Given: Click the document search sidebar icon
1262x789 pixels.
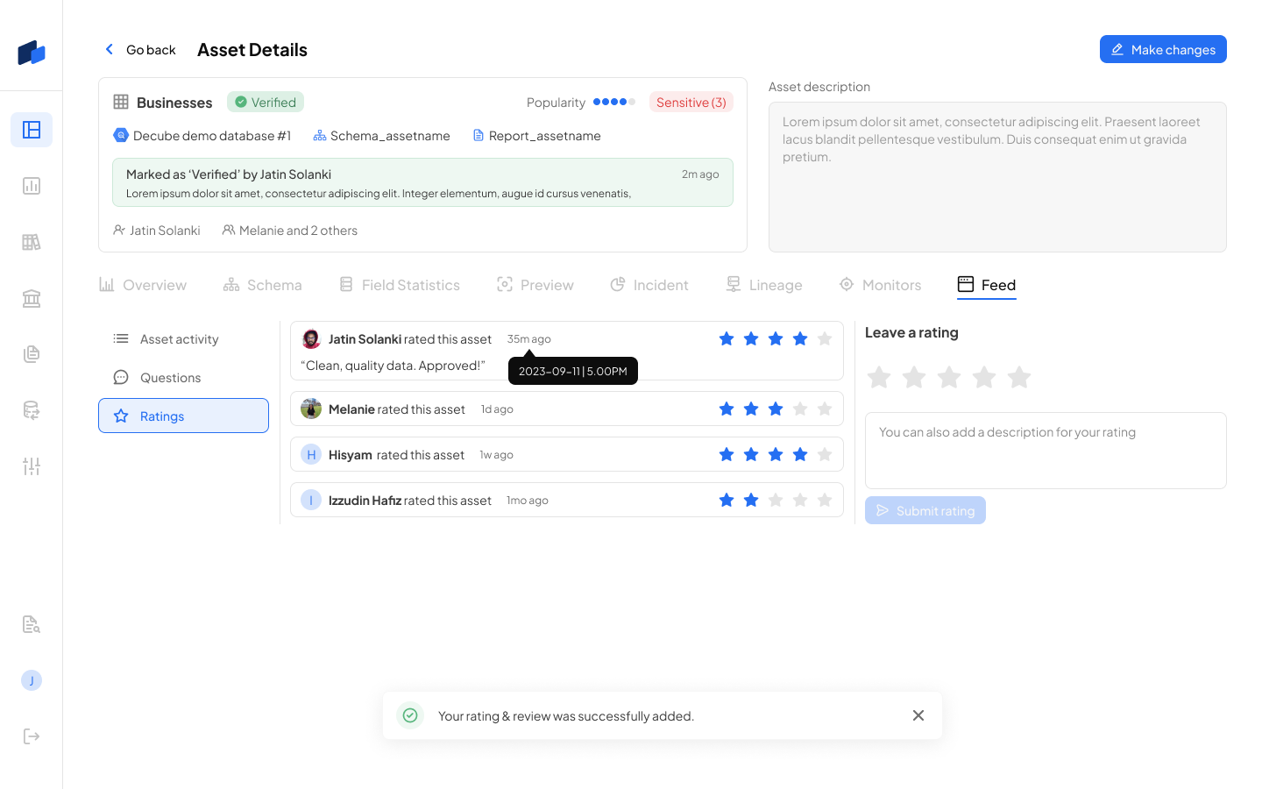Looking at the screenshot, I should point(32,624).
